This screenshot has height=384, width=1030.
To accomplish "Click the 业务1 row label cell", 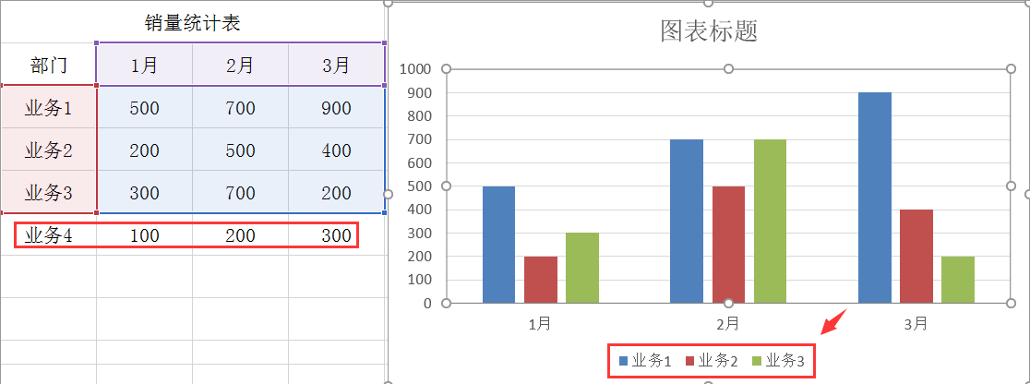I will pos(49,107).
